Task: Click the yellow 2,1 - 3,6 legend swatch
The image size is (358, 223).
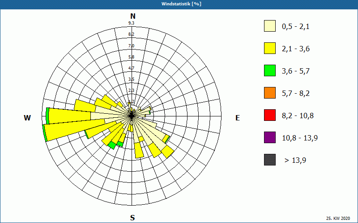Action: click(x=270, y=48)
